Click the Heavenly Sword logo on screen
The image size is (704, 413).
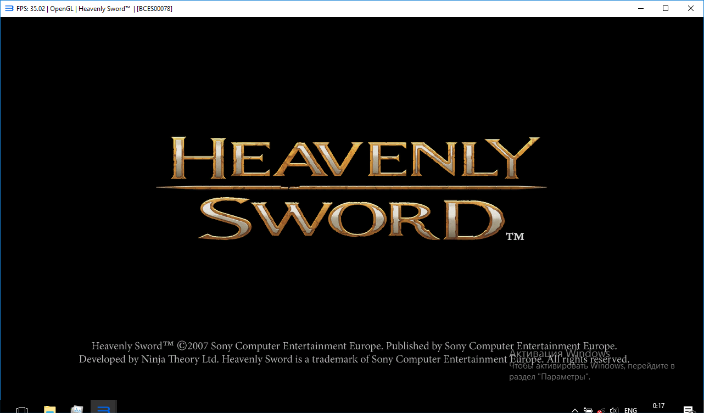point(351,187)
